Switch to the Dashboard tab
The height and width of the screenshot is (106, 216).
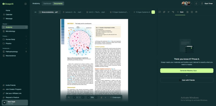click(x=47, y=3)
